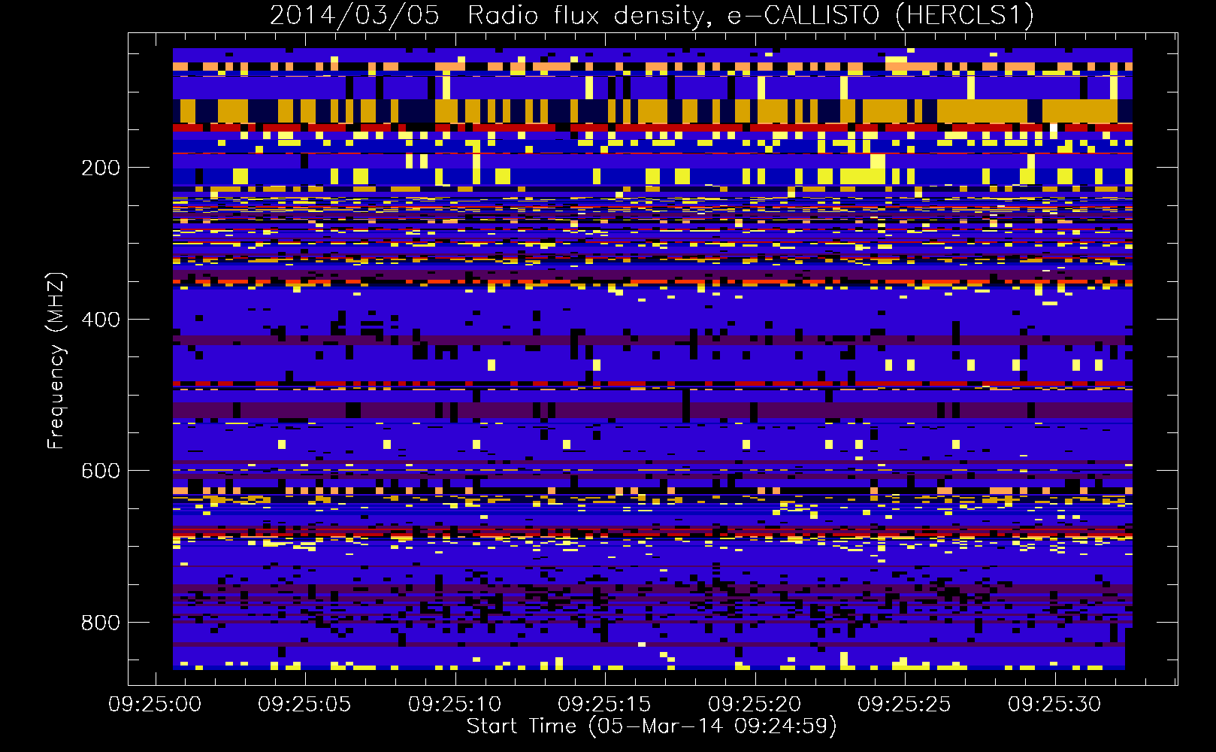Image resolution: width=1216 pixels, height=752 pixels.
Task: Click the 200 frequency tick label
Action: tap(101, 167)
